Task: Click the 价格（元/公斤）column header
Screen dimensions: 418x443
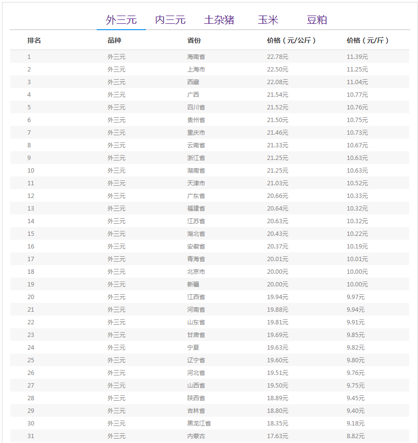Action: point(291,40)
